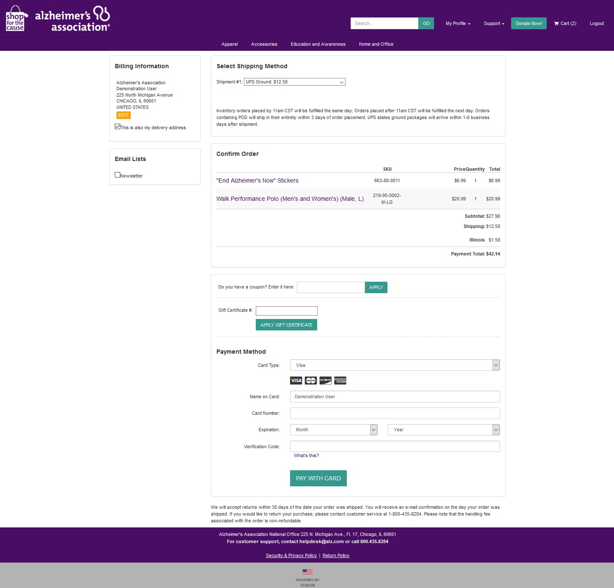
Task: Open the expiration Month dropdown
Action: (334, 430)
